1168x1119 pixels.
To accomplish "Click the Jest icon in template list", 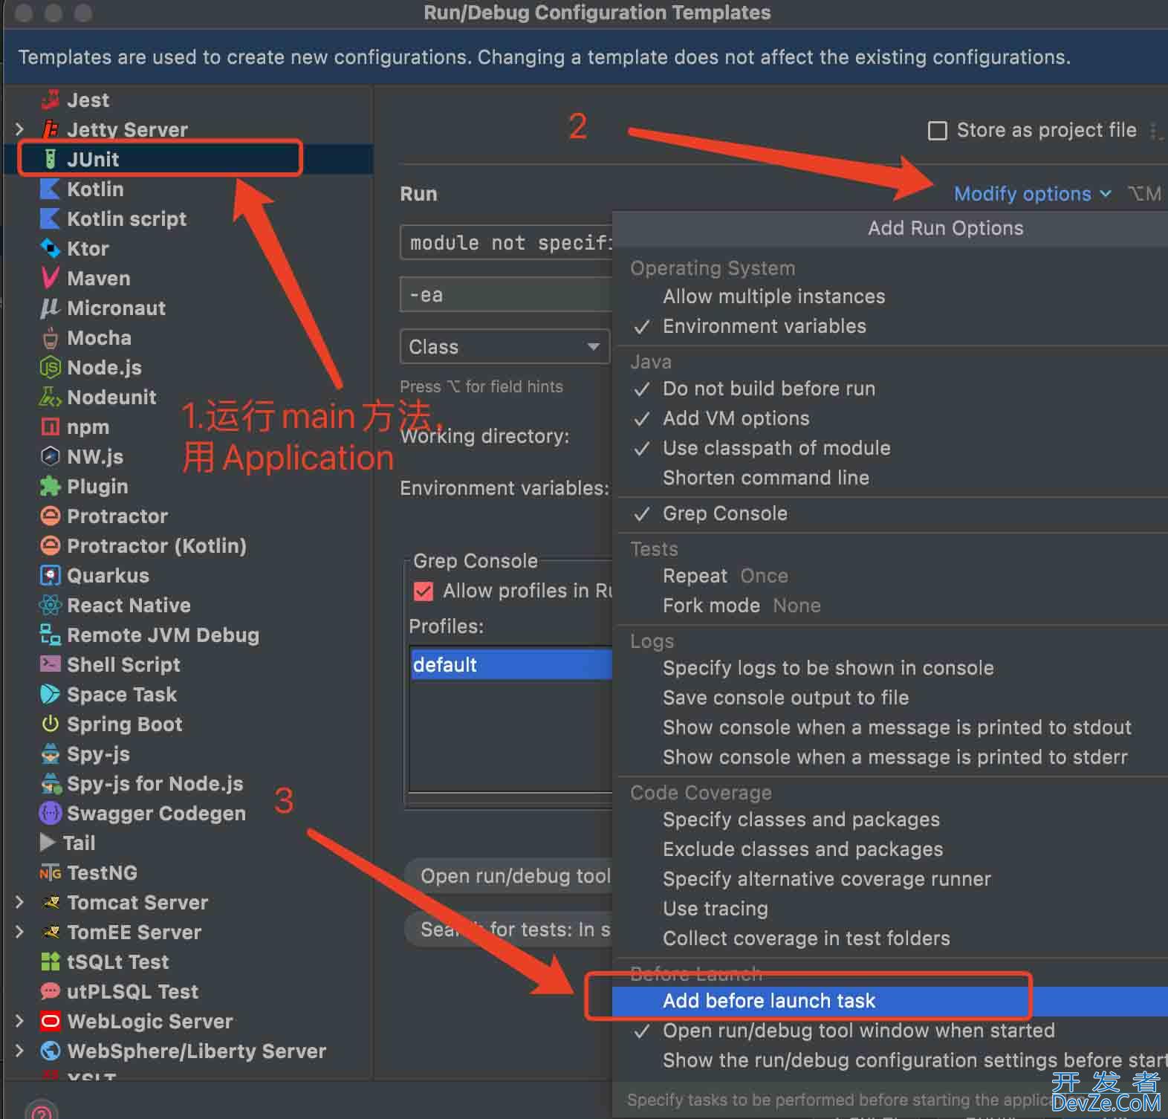I will pos(51,100).
